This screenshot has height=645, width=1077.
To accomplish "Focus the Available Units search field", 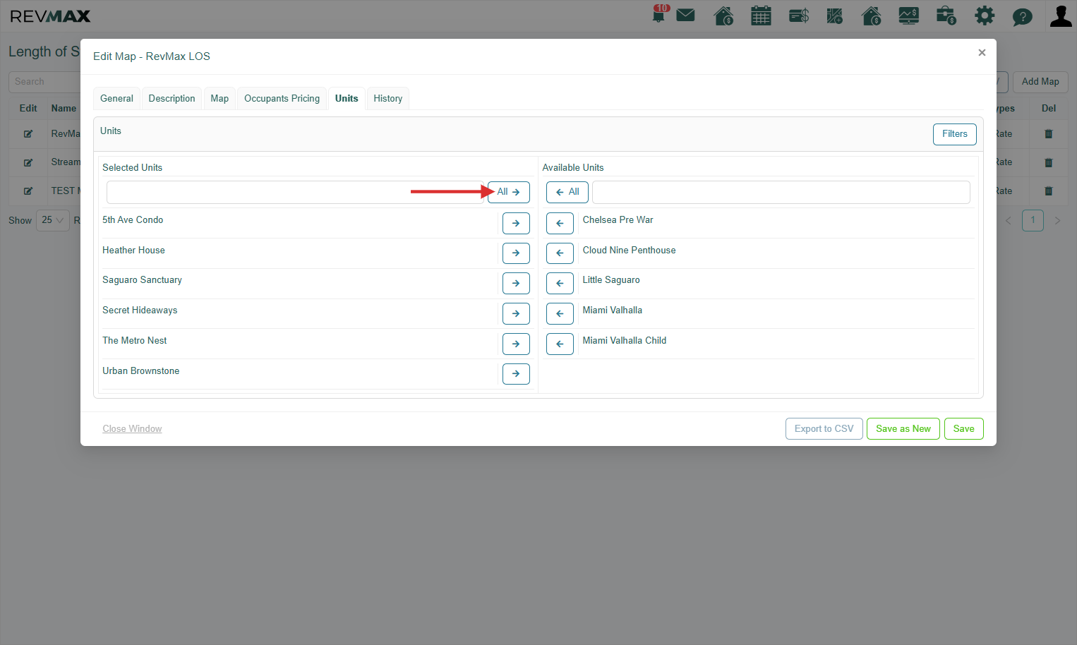I will (x=781, y=192).
